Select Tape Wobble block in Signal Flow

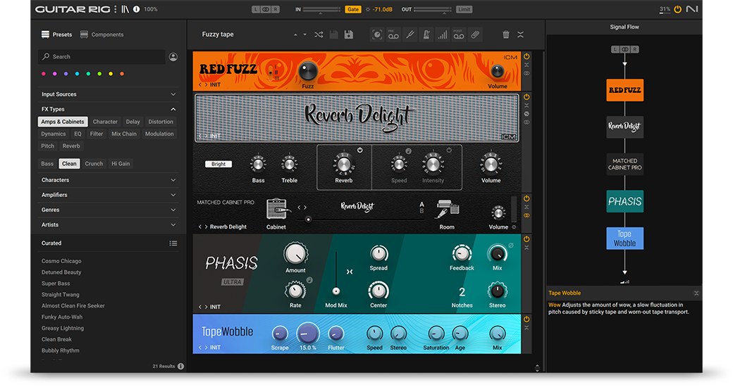coord(625,239)
